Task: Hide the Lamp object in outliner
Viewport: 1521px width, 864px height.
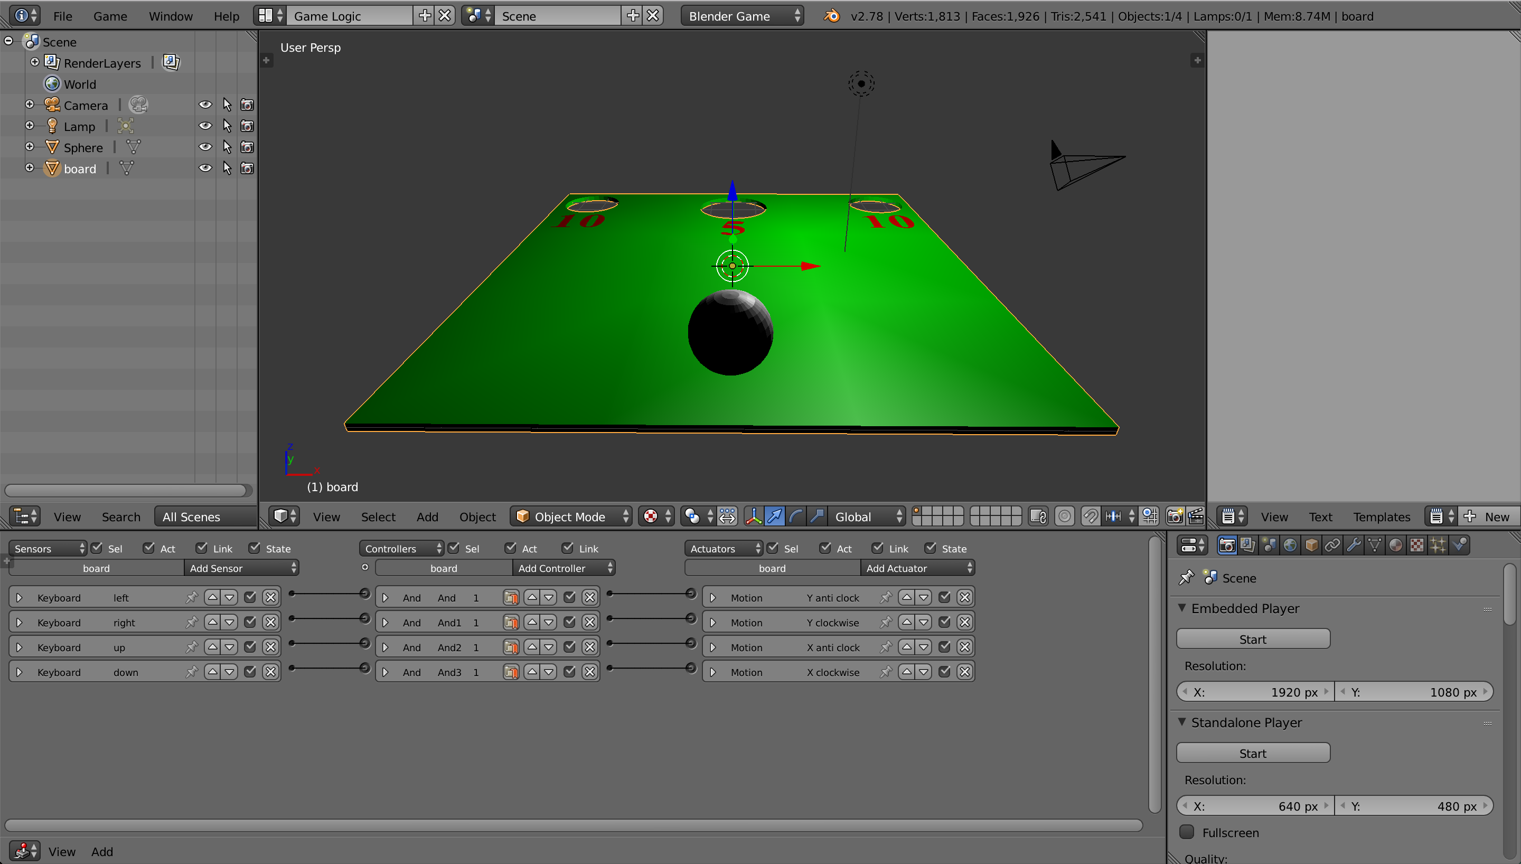Action: click(205, 126)
